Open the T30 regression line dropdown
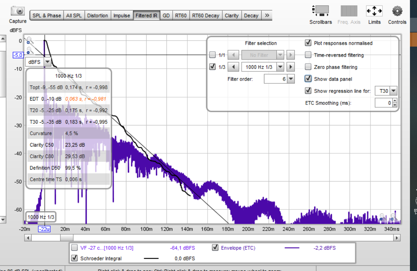The image size is (417, 271). click(394, 91)
